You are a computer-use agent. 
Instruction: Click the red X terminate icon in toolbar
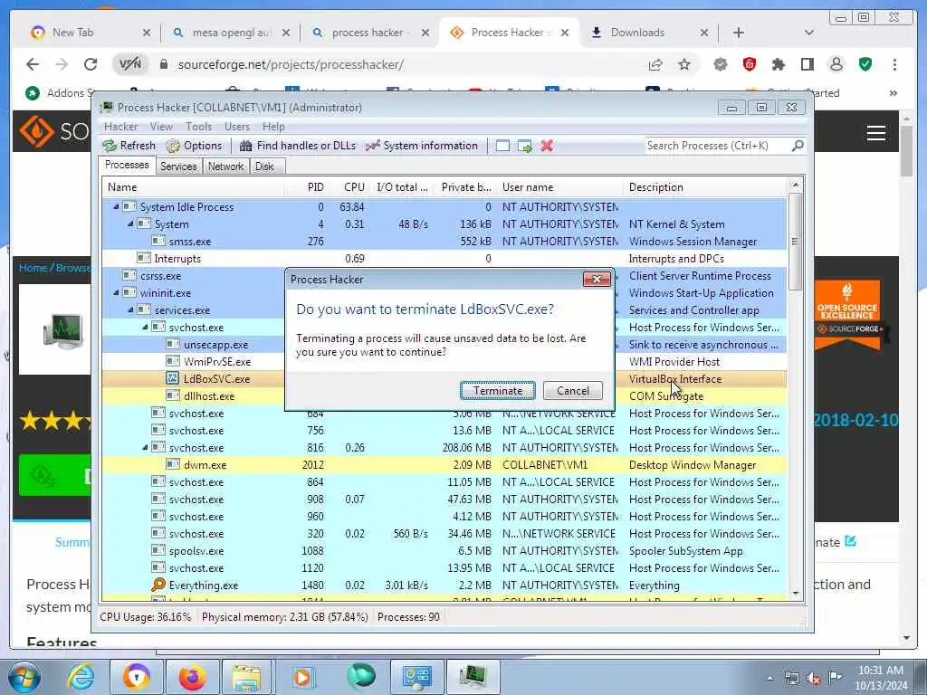click(x=547, y=146)
